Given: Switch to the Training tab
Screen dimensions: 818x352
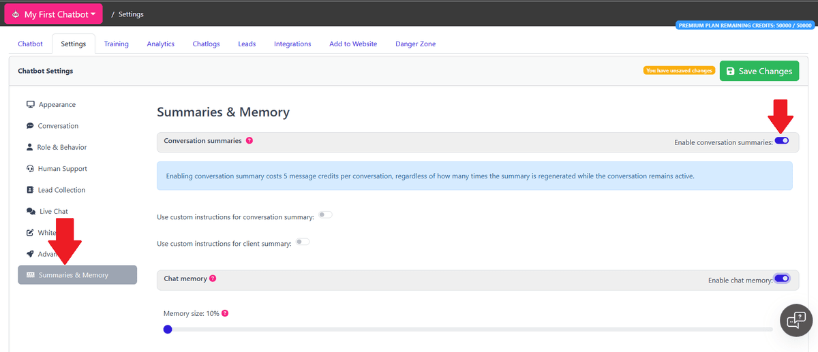Looking at the screenshot, I should (x=116, y=44).
